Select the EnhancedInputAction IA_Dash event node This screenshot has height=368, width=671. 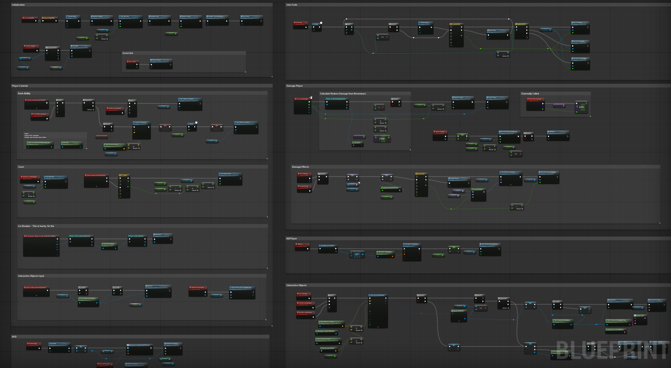(x=36, y=100)
